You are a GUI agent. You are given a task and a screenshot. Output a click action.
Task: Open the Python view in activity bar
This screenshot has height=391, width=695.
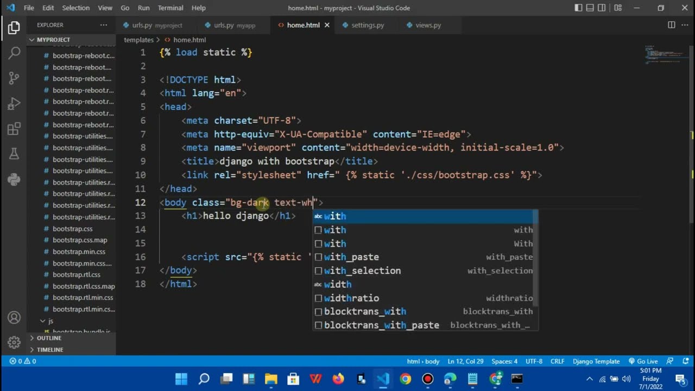coord(14,179)
